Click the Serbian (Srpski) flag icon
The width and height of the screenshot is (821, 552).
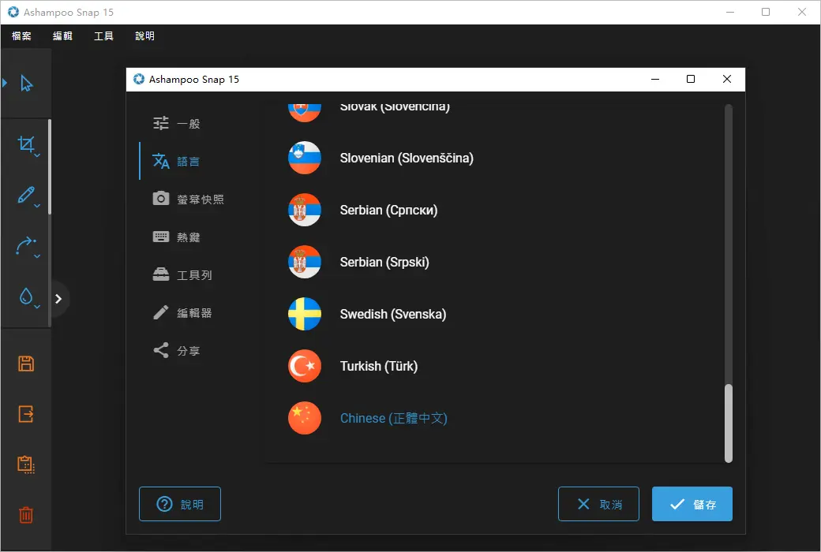pos(305,262)
